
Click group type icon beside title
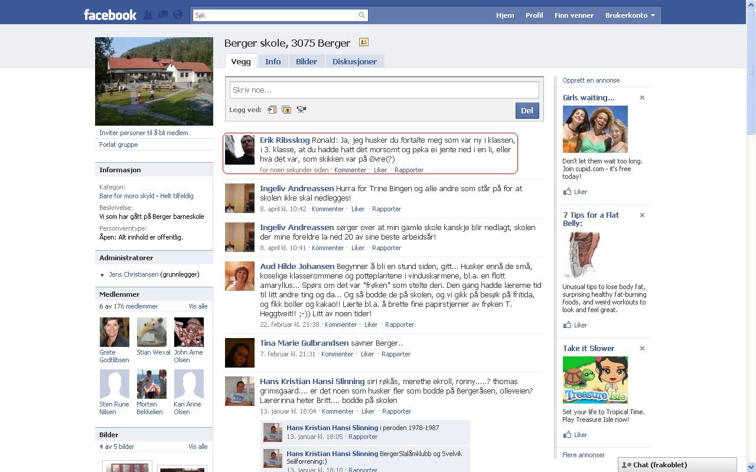pos(364,42)
